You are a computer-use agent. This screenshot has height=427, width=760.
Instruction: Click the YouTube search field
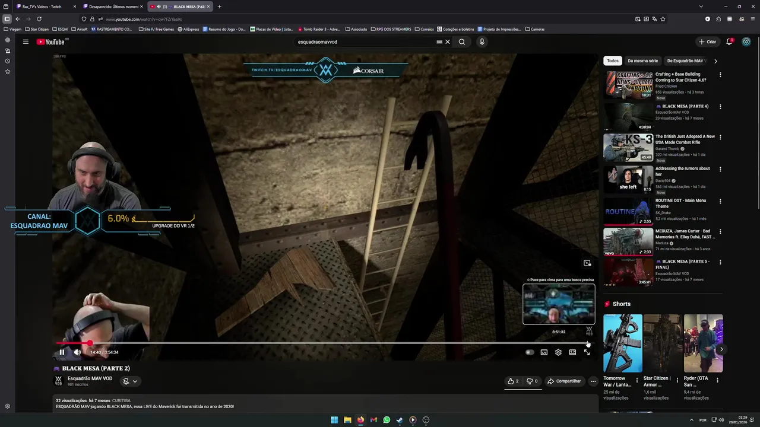[x=365, y=42]
